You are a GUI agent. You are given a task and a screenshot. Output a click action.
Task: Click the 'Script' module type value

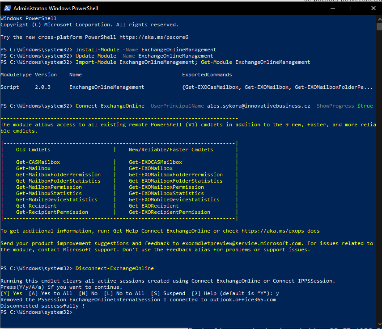(10, 87)
